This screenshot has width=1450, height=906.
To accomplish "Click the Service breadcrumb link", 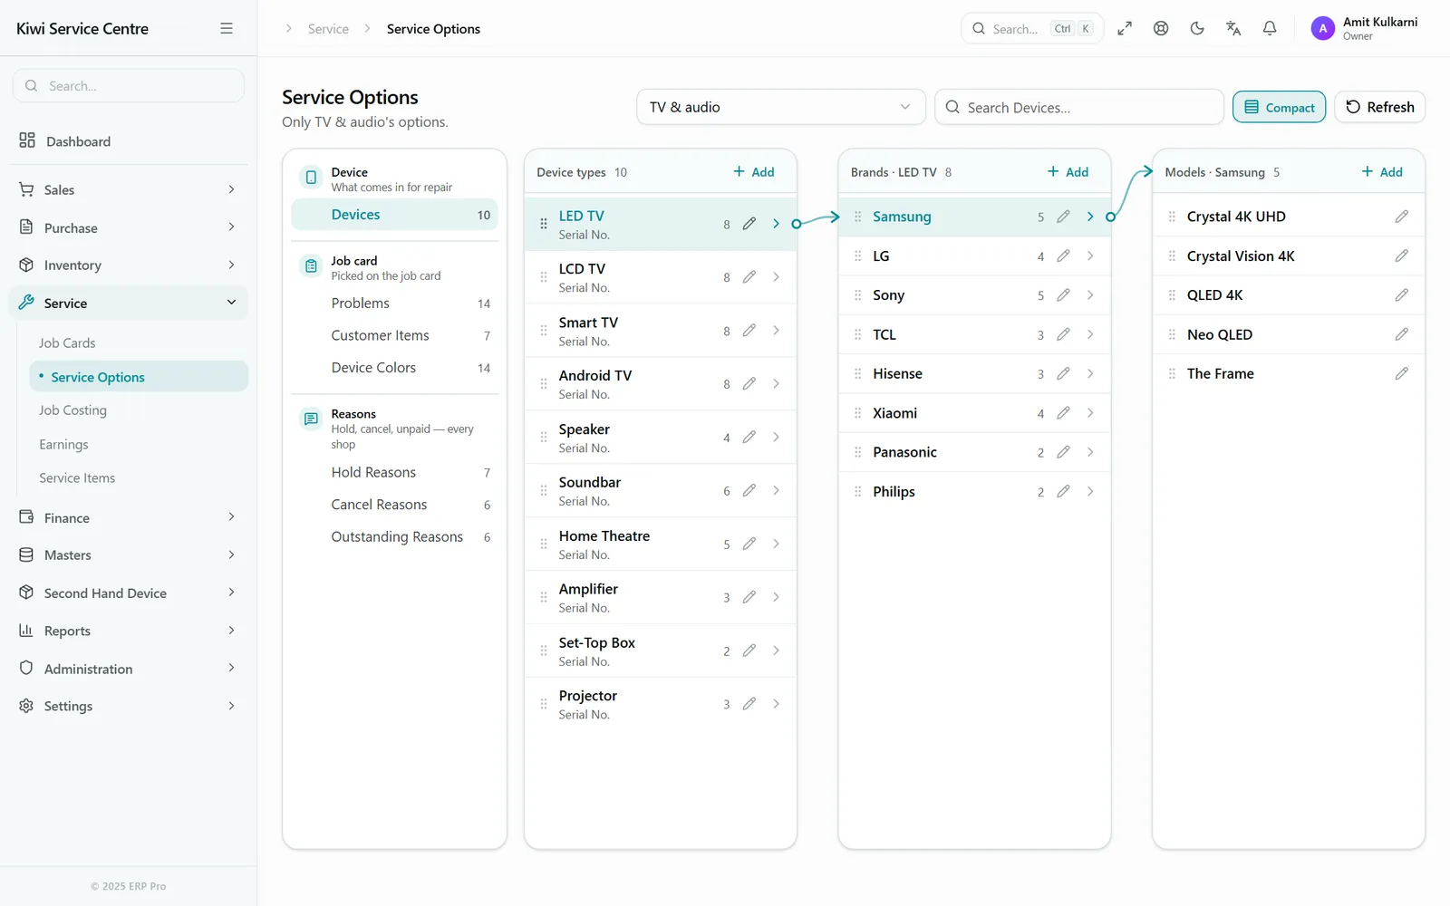I will pos(328,29).
